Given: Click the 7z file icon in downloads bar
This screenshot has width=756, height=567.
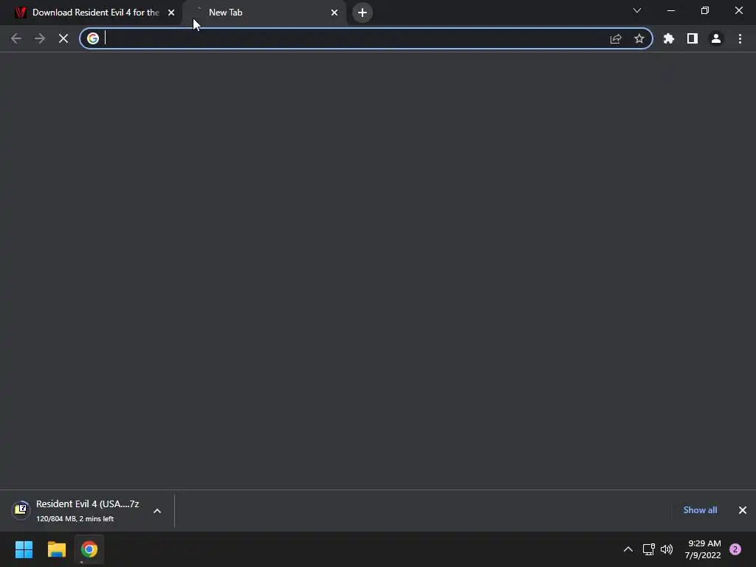Looking at the screenshot, I should click(x=21, y=509).
